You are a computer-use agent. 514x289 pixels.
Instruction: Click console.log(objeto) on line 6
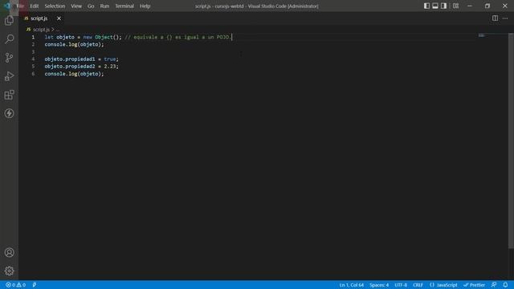tap(74, 74)
